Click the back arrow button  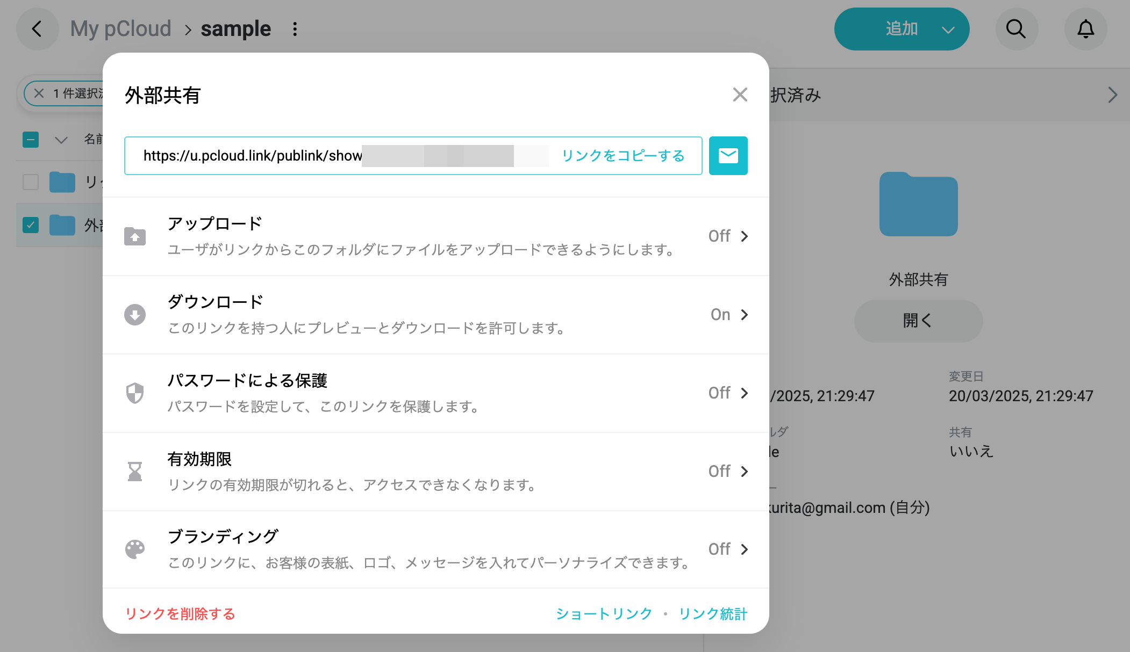pyautogui.click(x=37, y=29)
